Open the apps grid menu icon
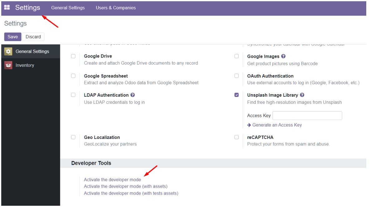The width and height of the screenshot is (370, 207). click(7, 8)
